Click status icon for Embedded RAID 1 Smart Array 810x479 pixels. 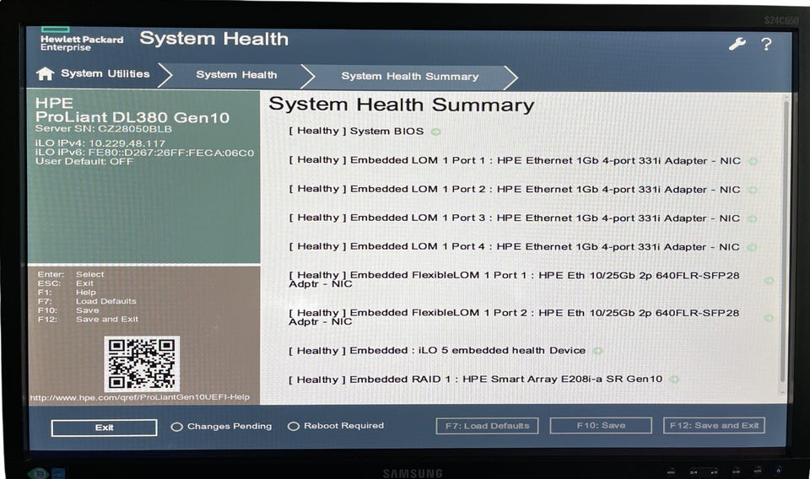point(673,379)
